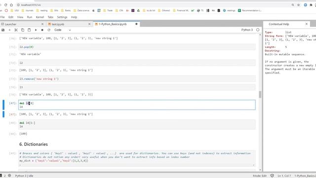This screenshot has width=316, height=178.
Task: Open the Others bookmark folder
Action: (164, 10)
